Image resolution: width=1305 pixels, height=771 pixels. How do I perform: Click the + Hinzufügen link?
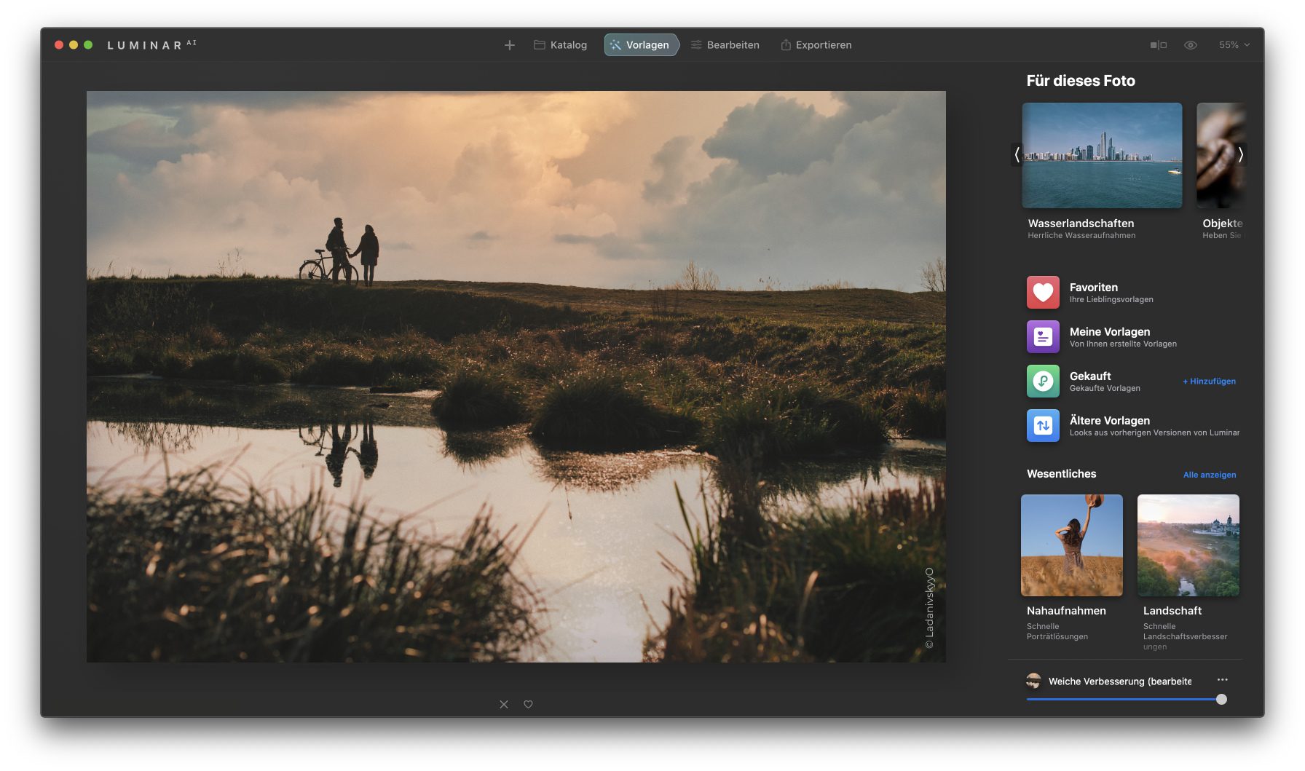pyautogui.click(x=1209, y=381)
